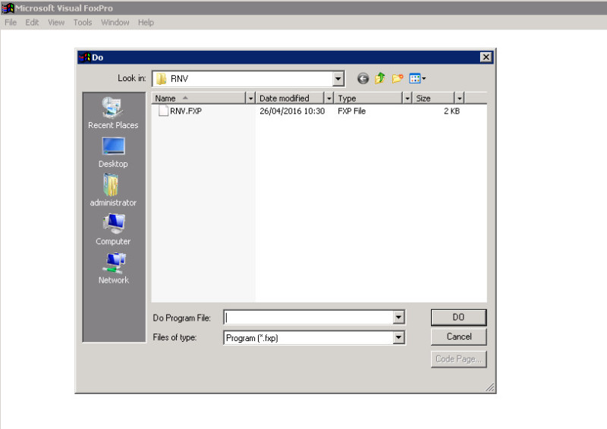Open the Window menu
The height and width of the screenshot is (429, 607).
tap(115, 23)
